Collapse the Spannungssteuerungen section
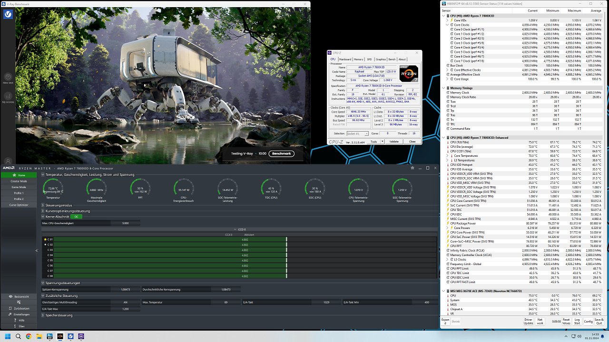Image resolution: width=609 pixels, height=342 pixels. pyautogui.click(x=43, y=283)
